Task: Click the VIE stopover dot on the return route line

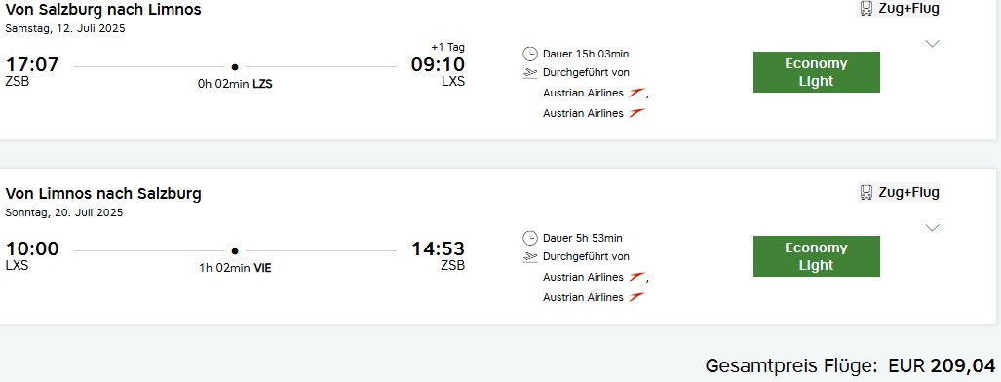Action: click(x=235, y=251)
